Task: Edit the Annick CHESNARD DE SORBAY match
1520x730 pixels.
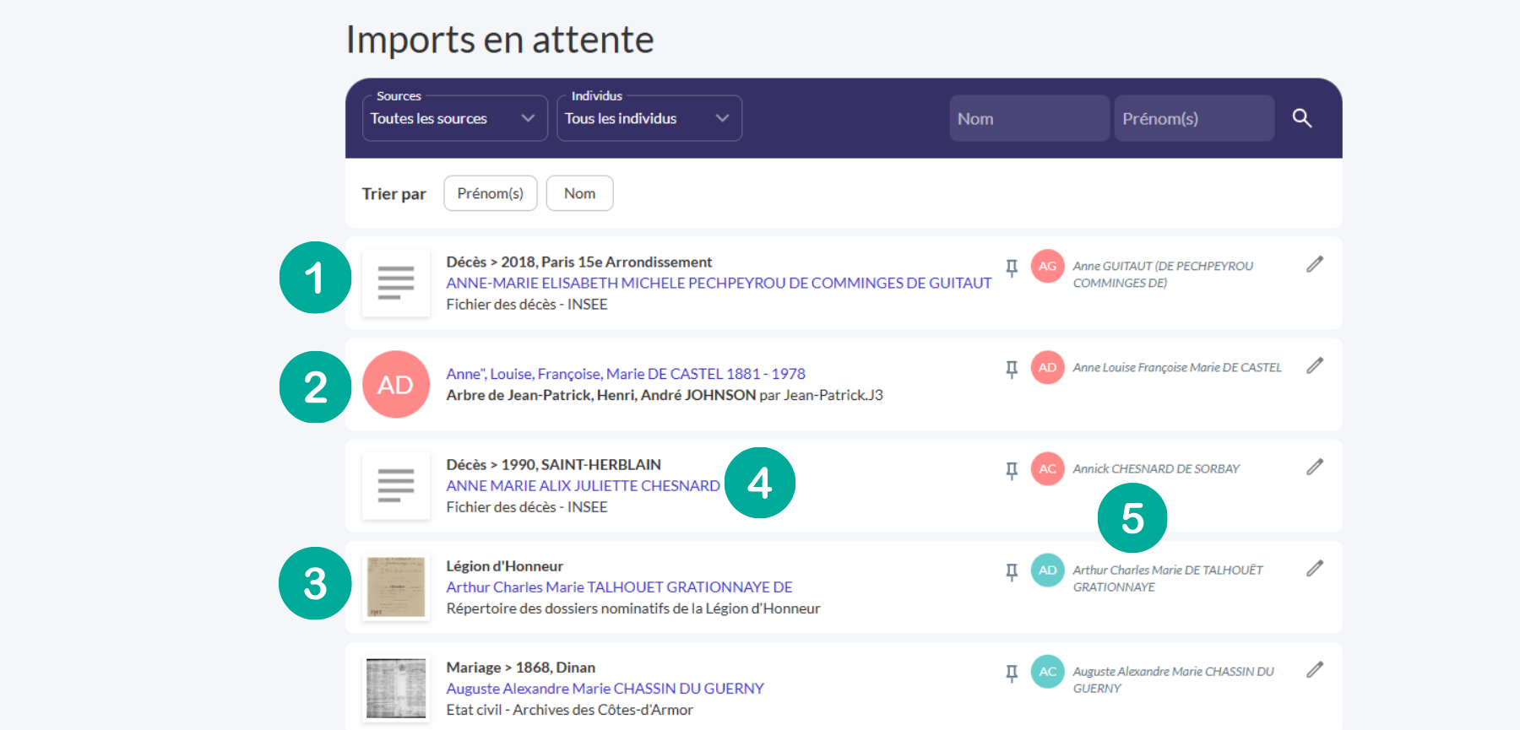Action: coord(1314,468)
